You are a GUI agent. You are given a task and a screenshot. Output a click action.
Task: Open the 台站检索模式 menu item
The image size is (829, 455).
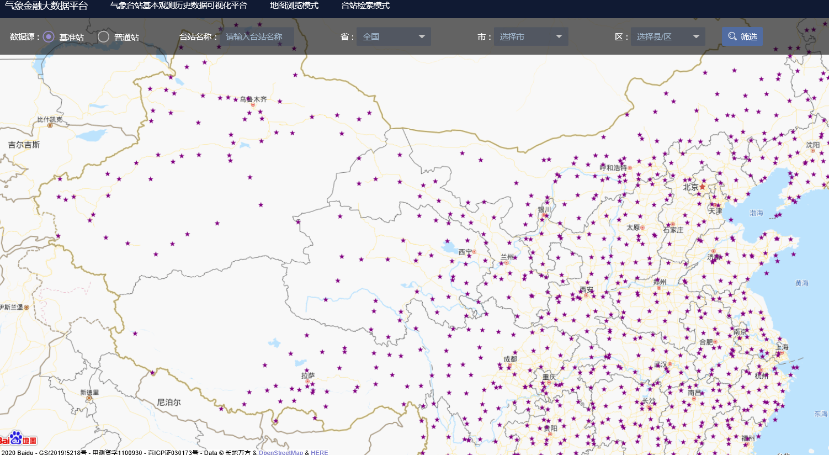365,6
